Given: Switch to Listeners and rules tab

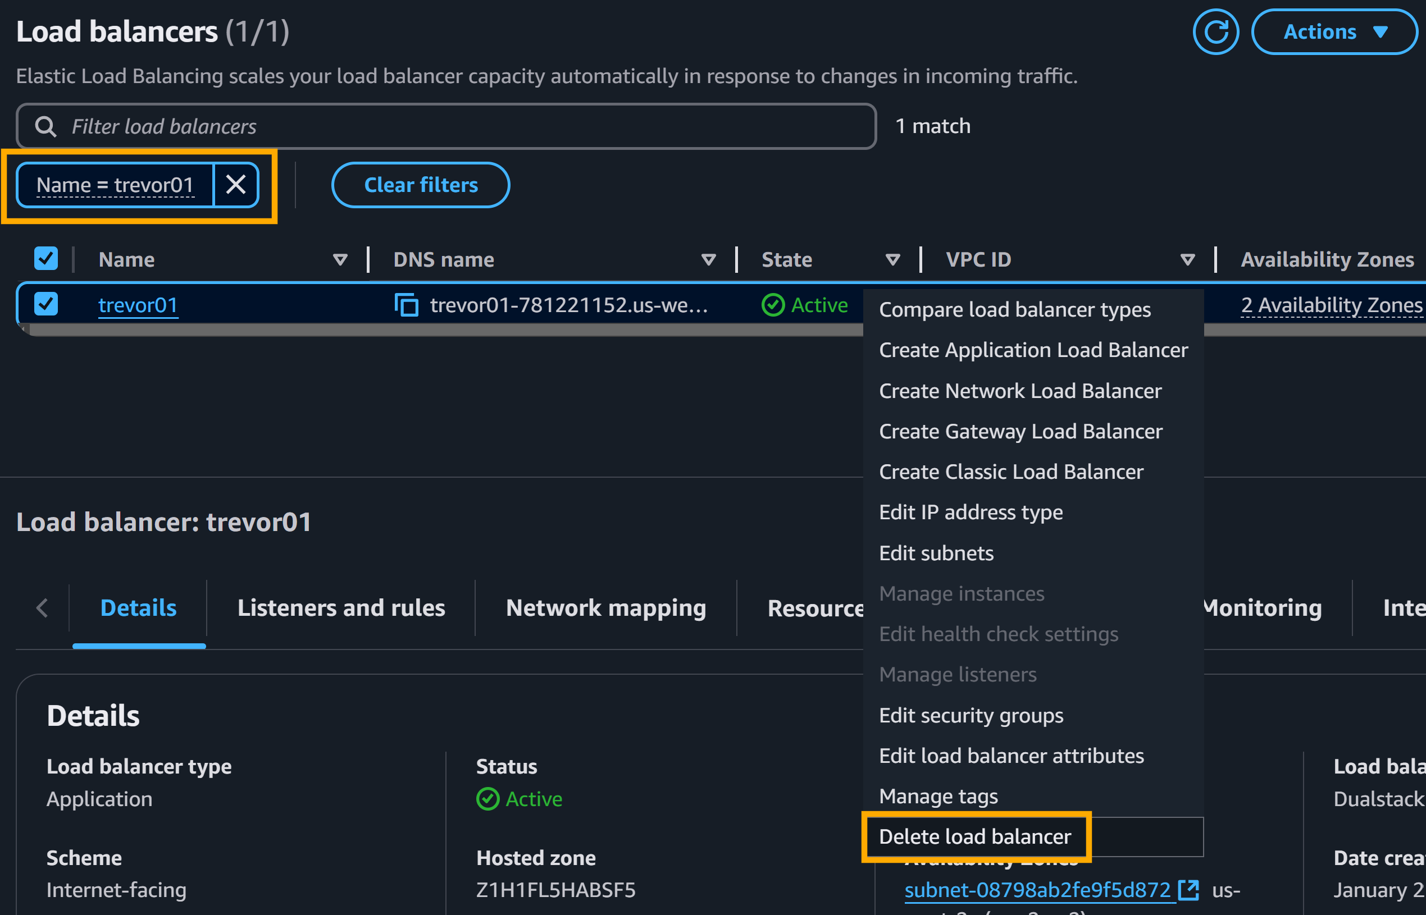Looking at the screenshot, I should click(341, 608).
